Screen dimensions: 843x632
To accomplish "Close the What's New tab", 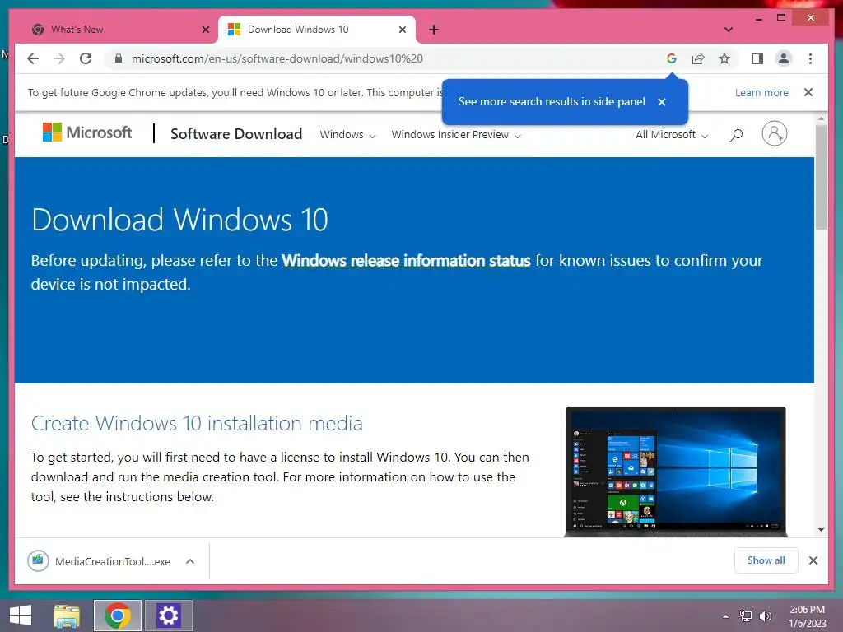I will [205, 30].
